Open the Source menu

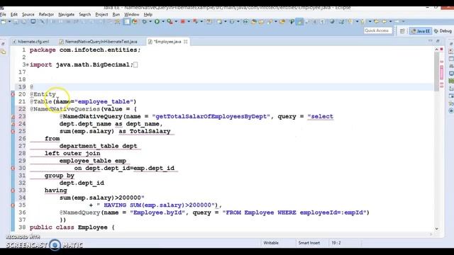(x=28, y=14)
